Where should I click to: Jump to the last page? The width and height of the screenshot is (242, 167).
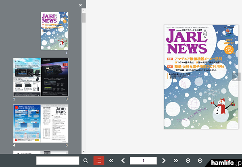coord(176,161)
